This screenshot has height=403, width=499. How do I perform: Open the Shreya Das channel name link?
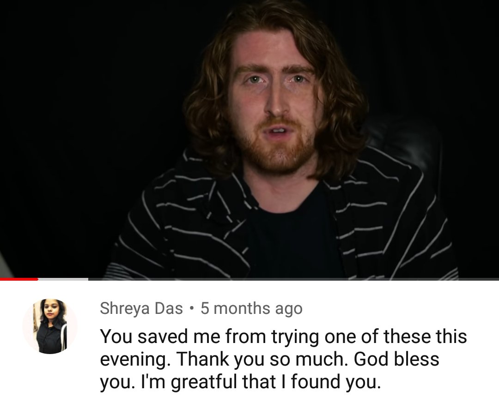(141, 308)
